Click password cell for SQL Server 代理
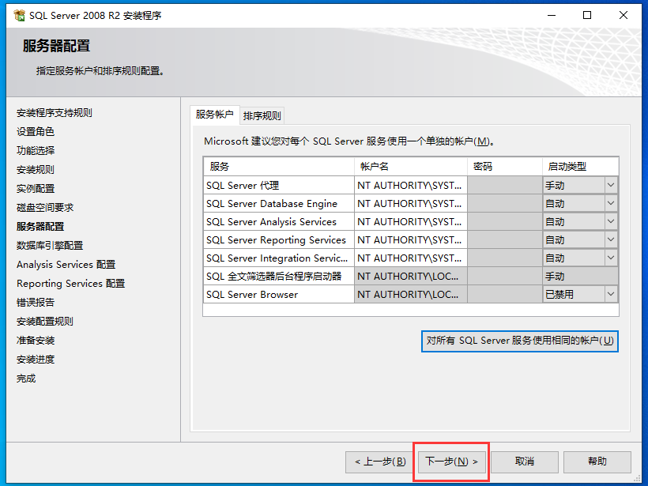 [505, 185]
